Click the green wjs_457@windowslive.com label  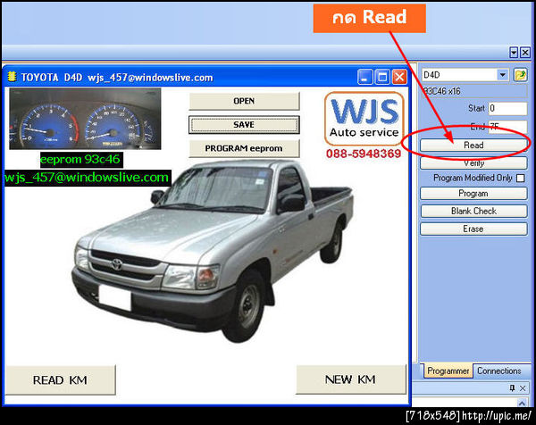pos(88,178)
